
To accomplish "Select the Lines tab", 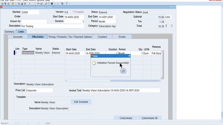I will [21, 32].
